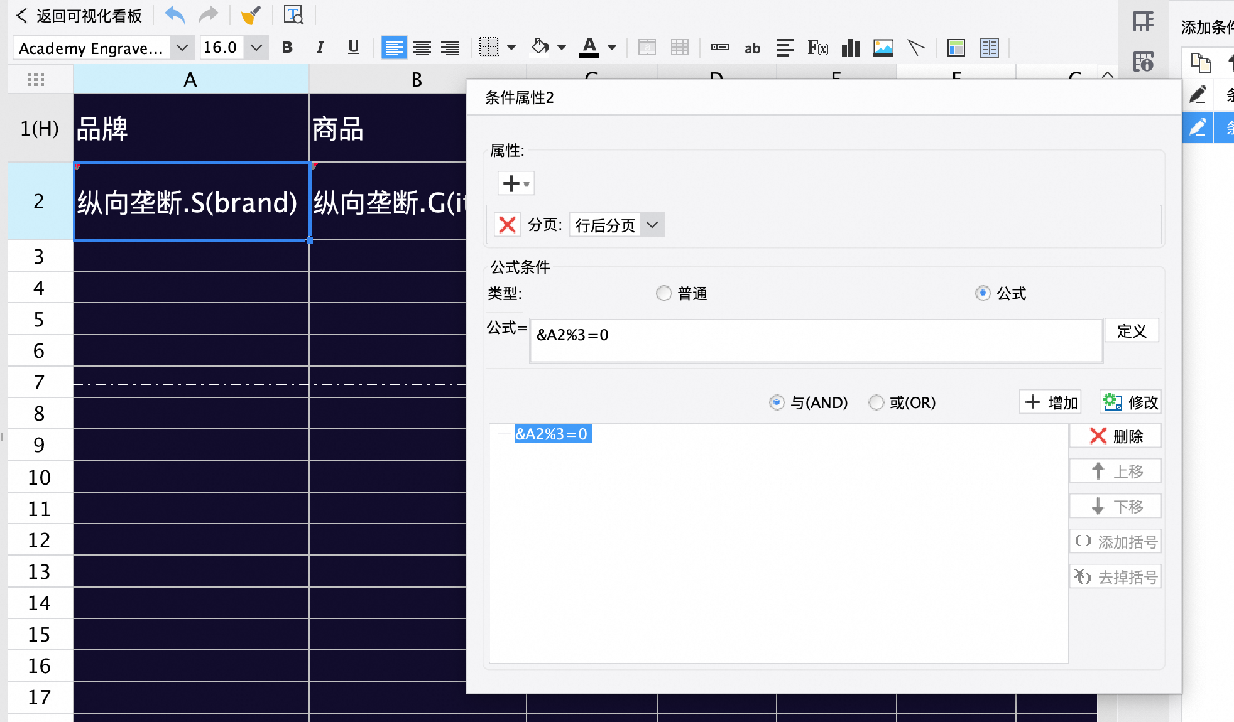Image resolution: width=1234 pixels, height=722 pixels.
Task: Collapse the column header chevron
Action: click(x=1108, y=74)
